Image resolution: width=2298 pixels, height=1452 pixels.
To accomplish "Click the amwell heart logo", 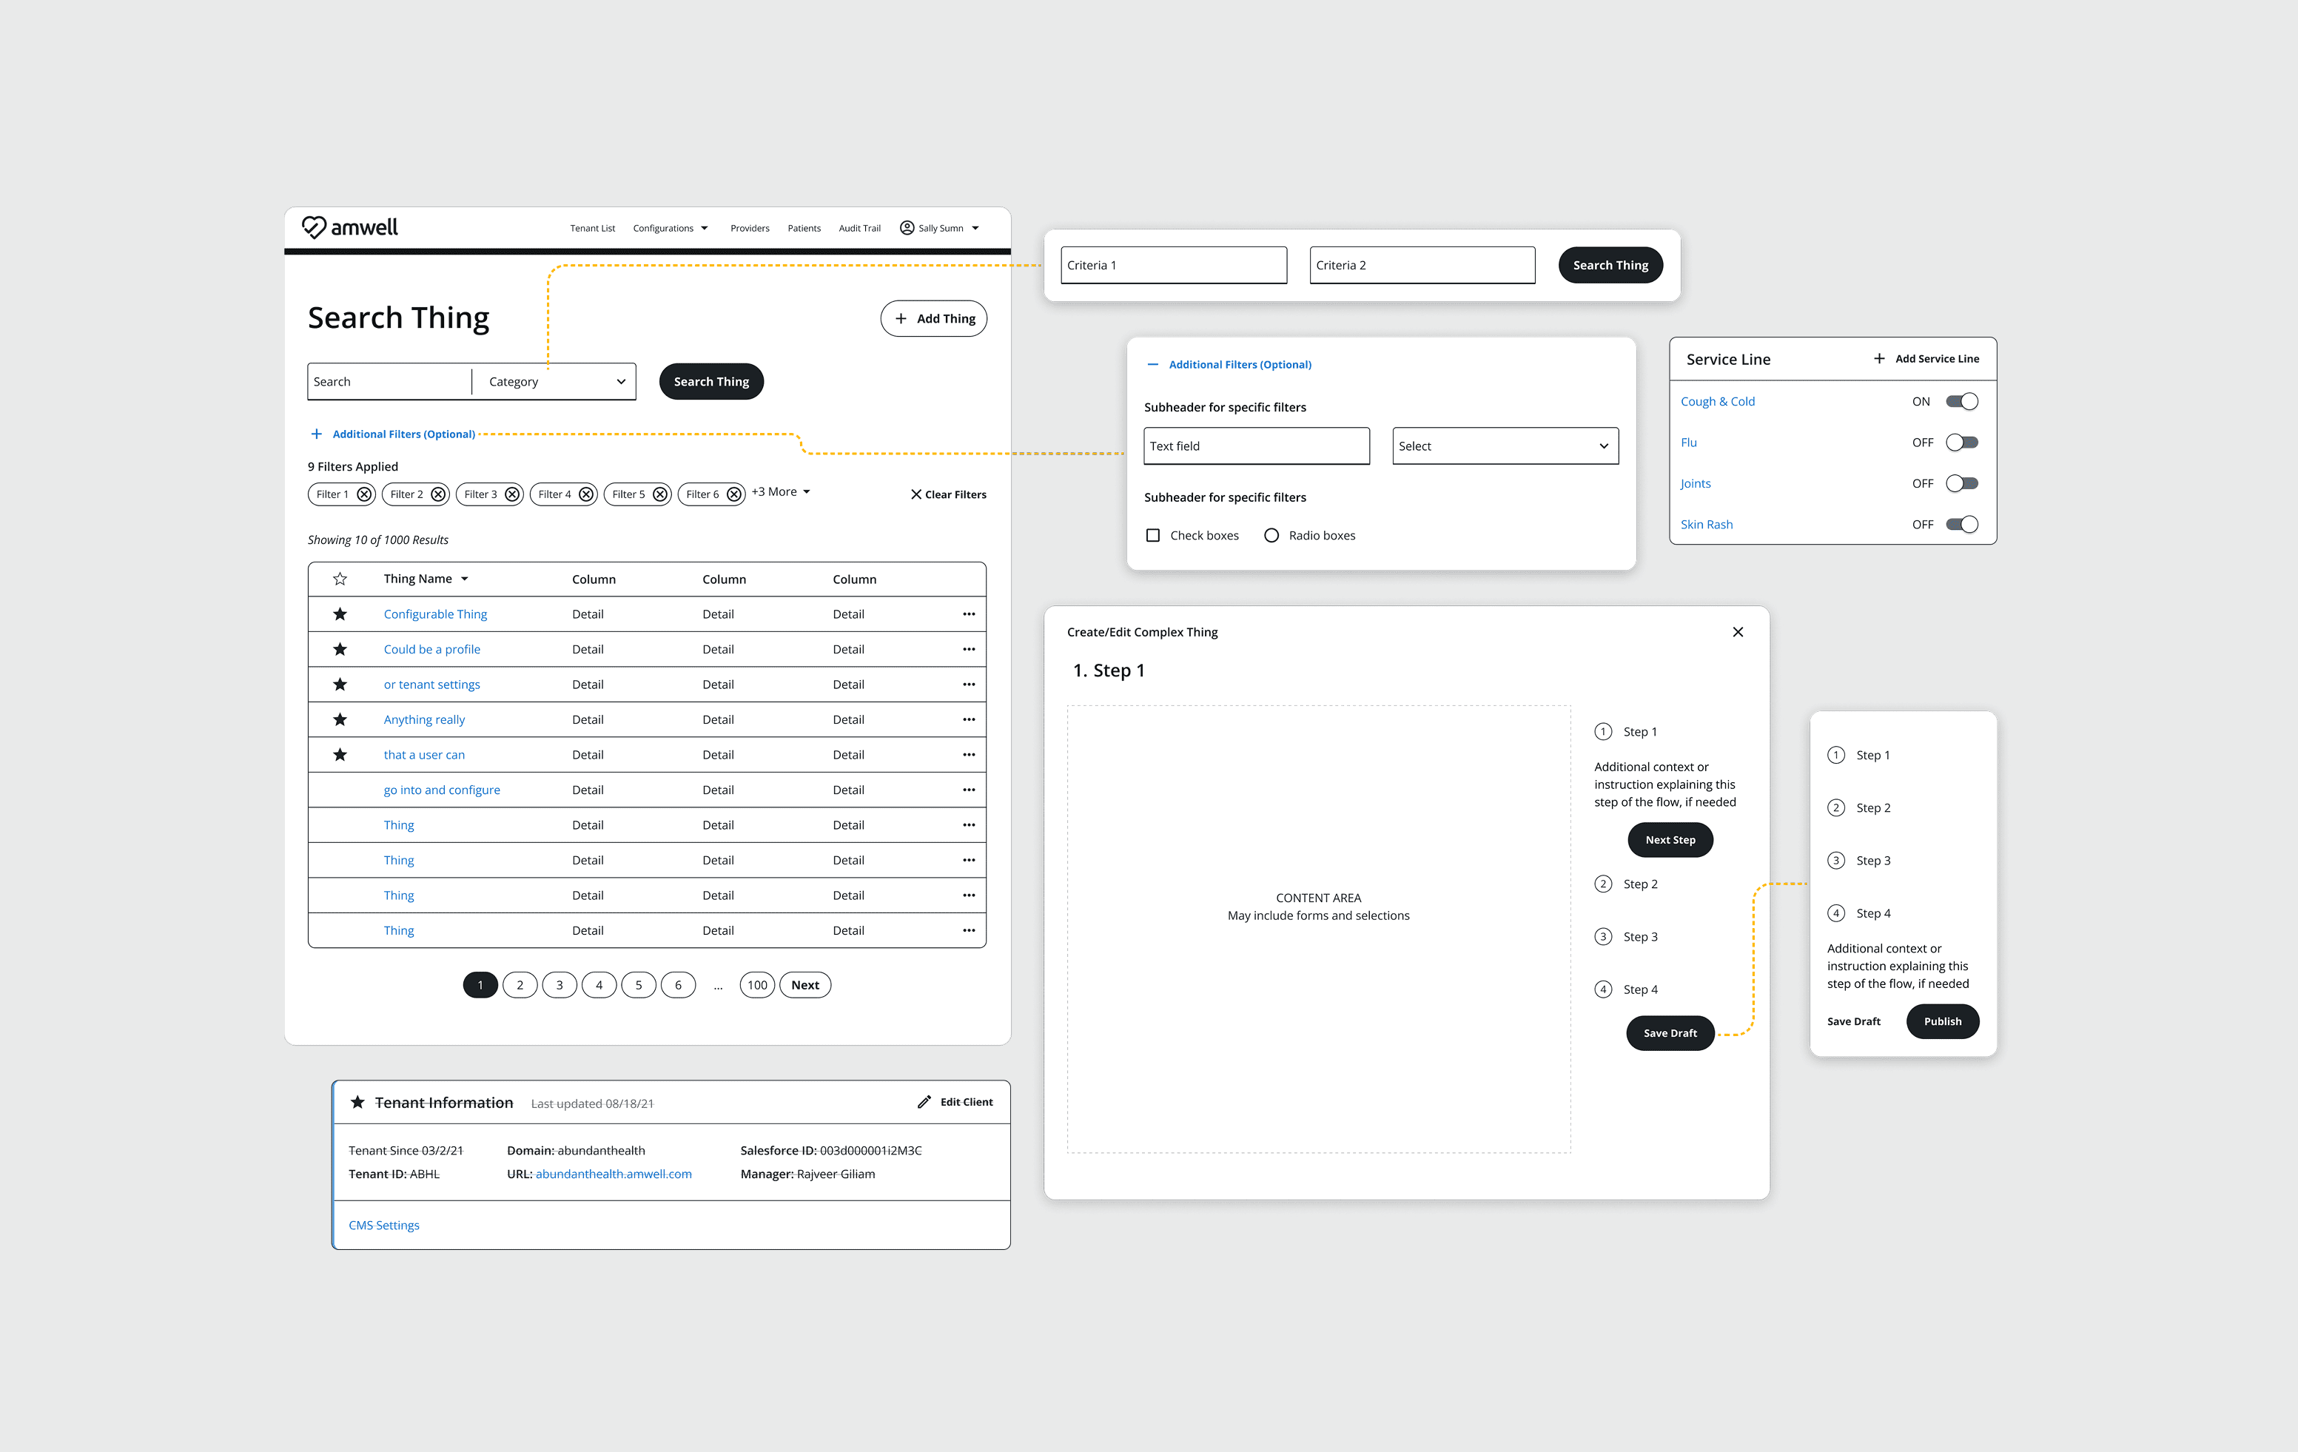I will (x=314, y=227).
